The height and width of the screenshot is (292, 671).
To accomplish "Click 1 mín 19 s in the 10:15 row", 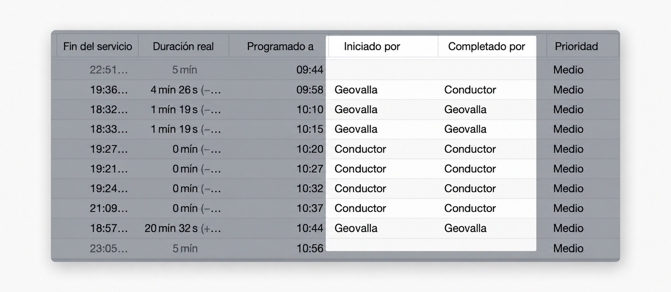I will (185, 129).
